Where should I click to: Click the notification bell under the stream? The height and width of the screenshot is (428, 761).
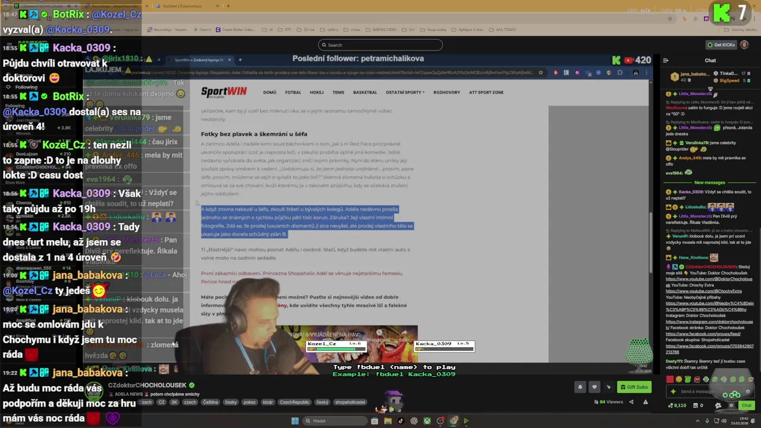pos(580,387)
